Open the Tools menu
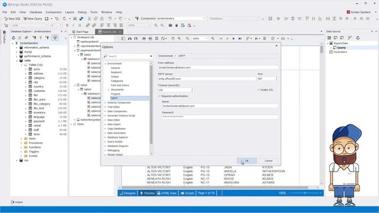 click(94, 12)
